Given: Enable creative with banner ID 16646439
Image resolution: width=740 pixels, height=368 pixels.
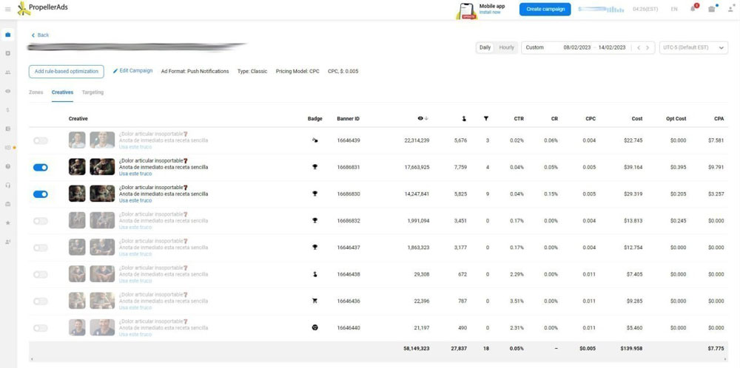Looking at the screenshot, I should (41, 140).
